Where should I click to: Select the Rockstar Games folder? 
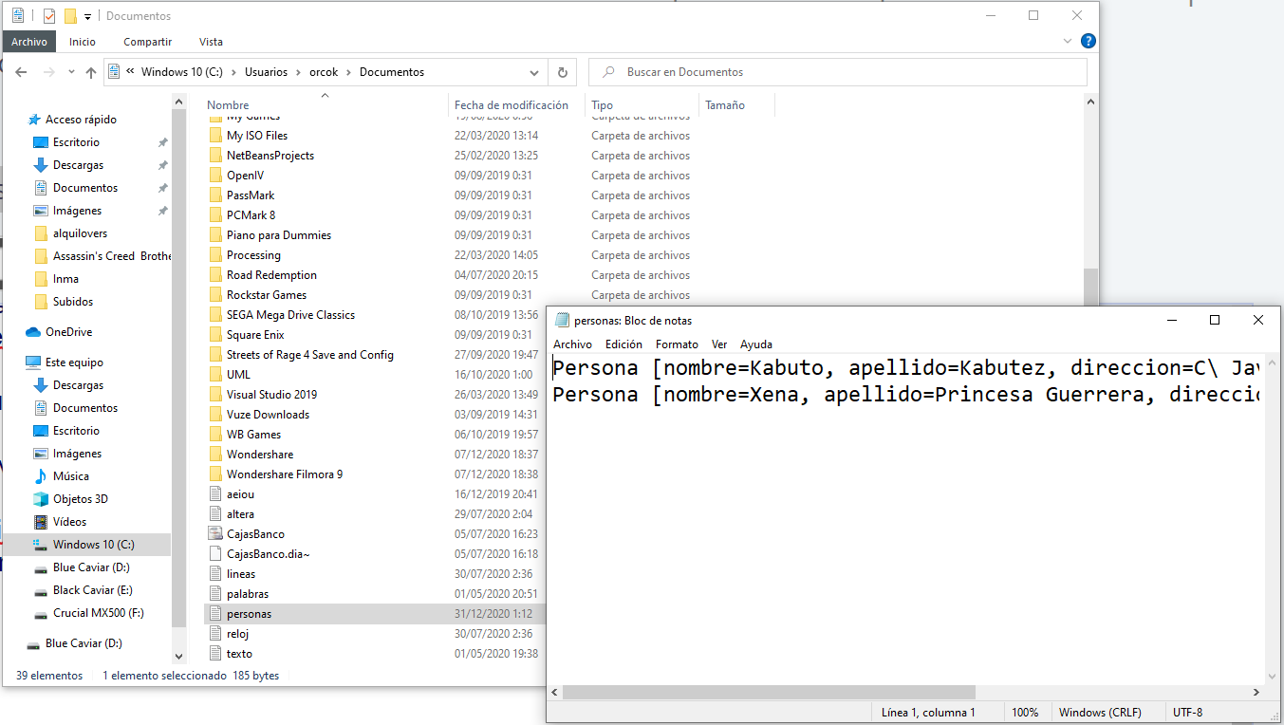267,295
